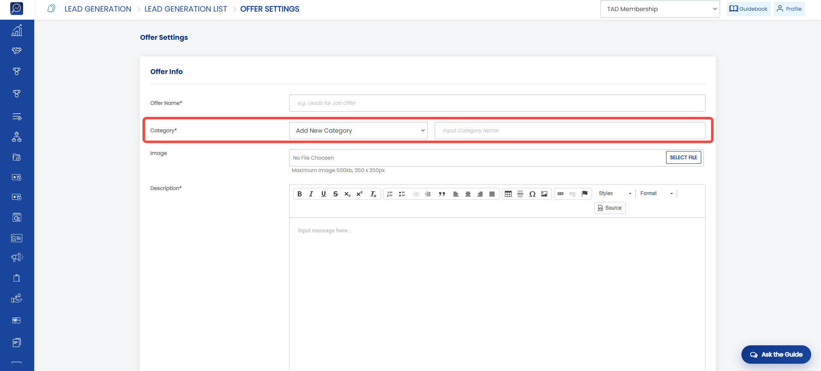Open the handshake sidebar icon
821x371 pixels.
pyautogui.click(x=17, y=50)
